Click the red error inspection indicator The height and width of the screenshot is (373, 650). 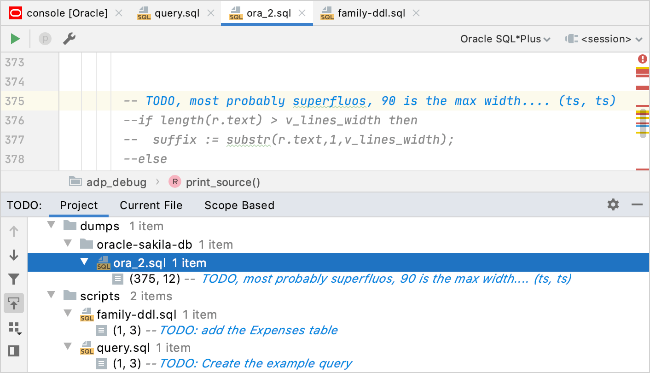coord(642,59)
